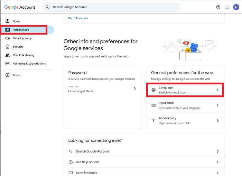Click Send feedback option

click(86, 173)
